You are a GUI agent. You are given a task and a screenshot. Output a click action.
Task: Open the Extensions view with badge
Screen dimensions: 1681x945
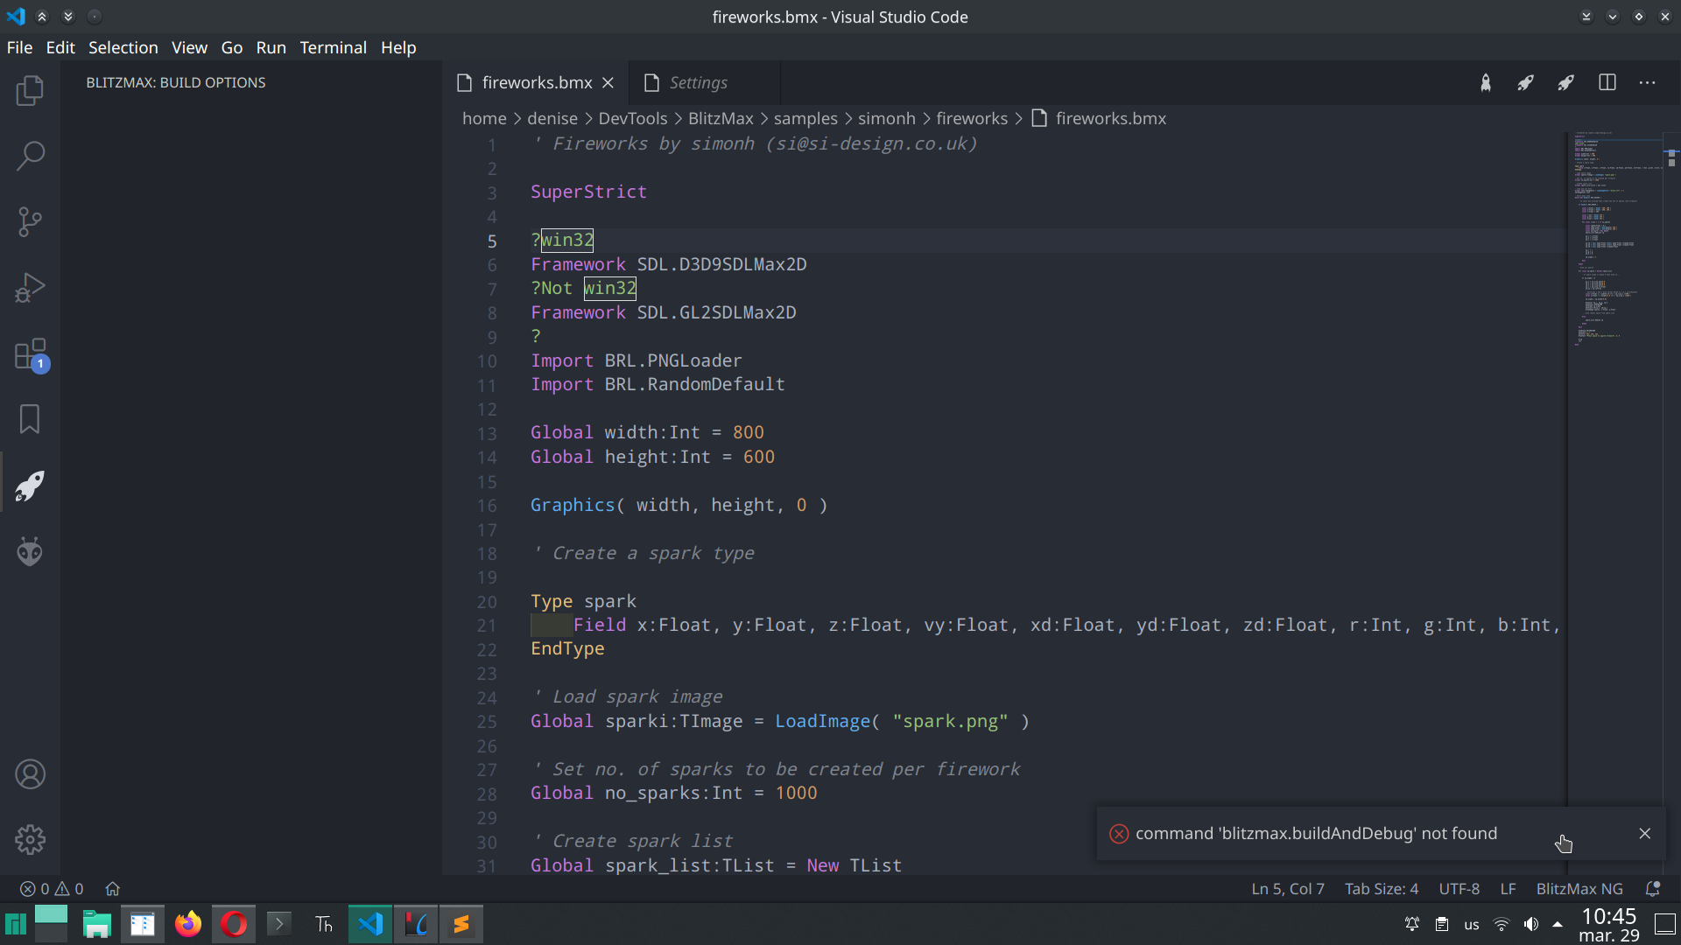click(x=30, y=355)
